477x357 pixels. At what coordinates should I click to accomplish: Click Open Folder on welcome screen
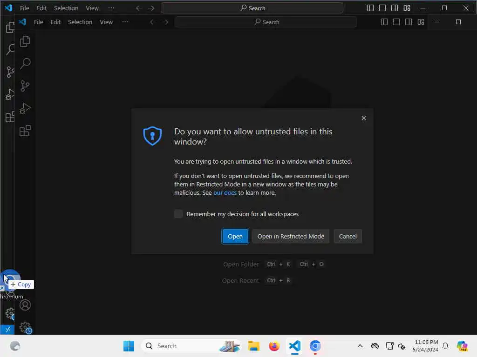point(241,264)
